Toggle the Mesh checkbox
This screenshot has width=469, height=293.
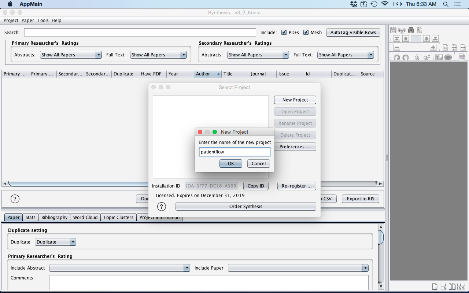click(x=306, y=32)
